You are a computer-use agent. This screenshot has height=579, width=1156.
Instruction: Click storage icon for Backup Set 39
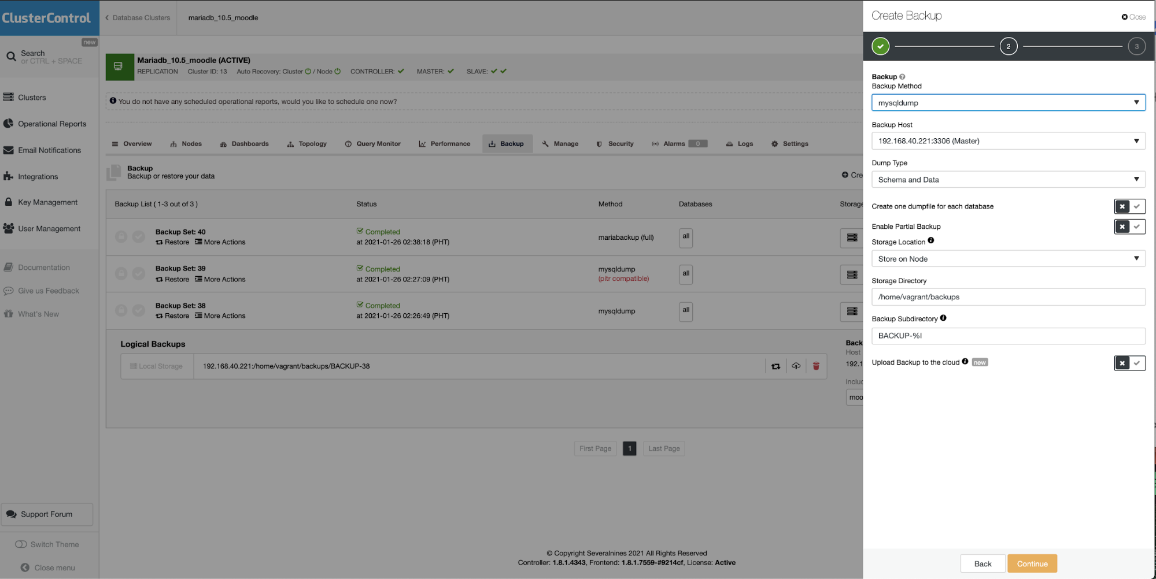(x=852, y=274)
